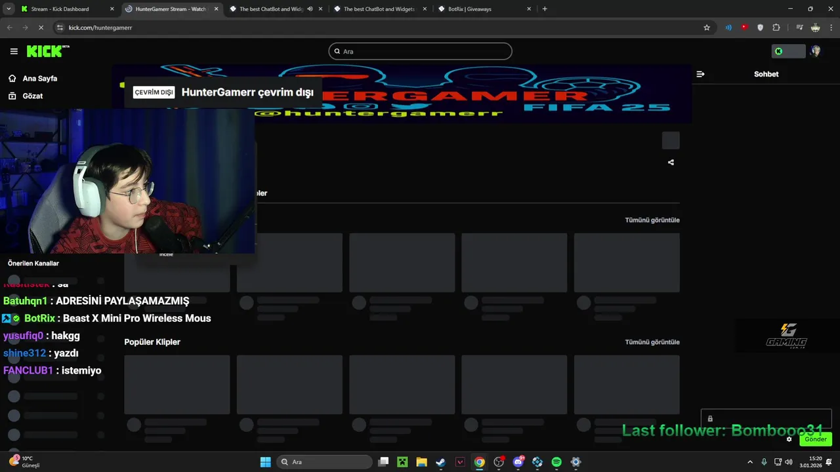Viewport: 840px width, 472px height.
Task: Open Steam from the taskbar
Action: [x=441, y=462]
